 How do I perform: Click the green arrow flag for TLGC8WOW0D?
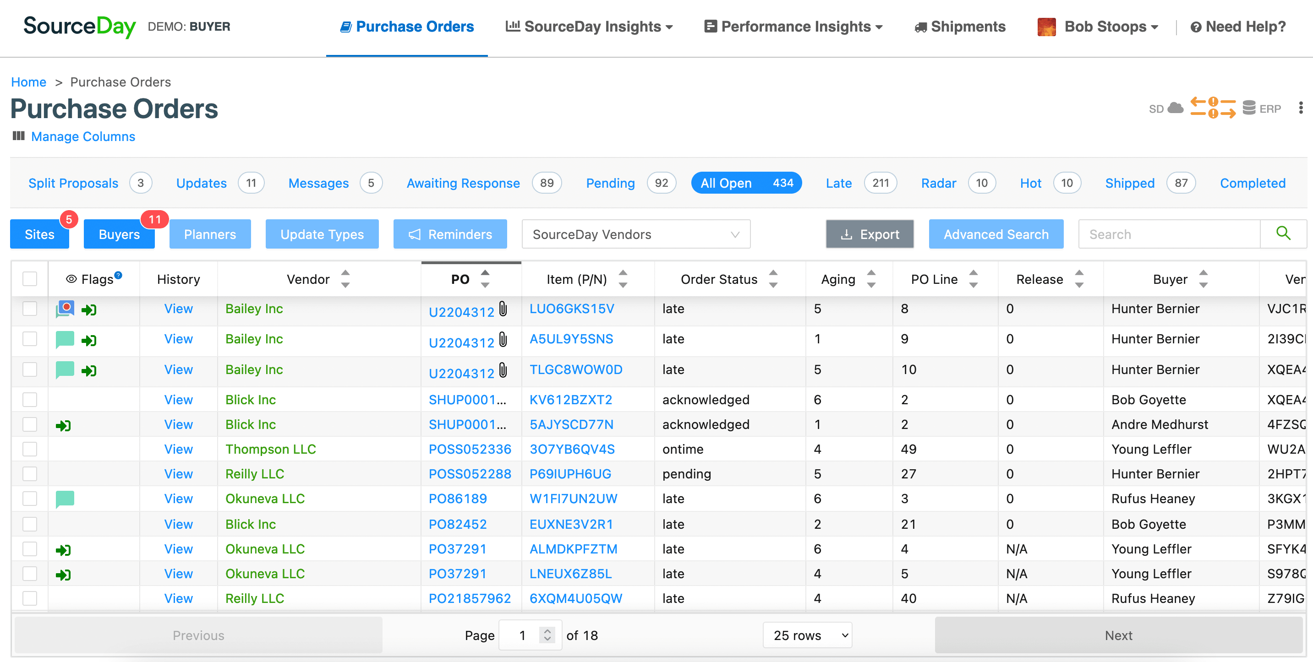[89, 371]
